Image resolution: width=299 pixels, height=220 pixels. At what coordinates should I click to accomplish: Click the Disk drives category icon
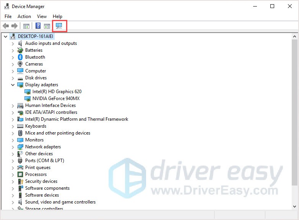click(x=20, y=78)
